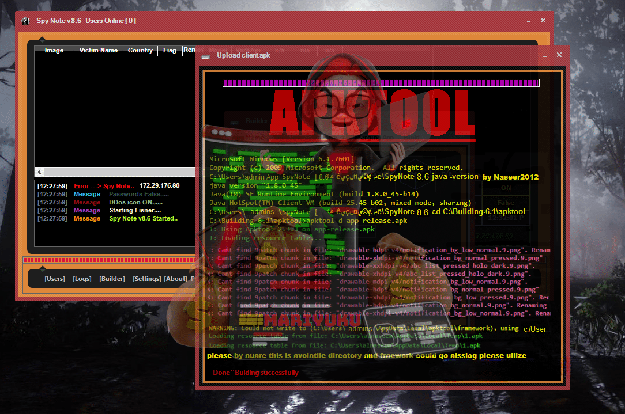The image size is (625, 414).
Task: Click the Spy Note app icon in title bar
Action: (x=25, y=21)
